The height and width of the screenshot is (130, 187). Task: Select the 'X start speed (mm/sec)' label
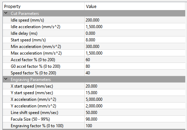point(32,86)
